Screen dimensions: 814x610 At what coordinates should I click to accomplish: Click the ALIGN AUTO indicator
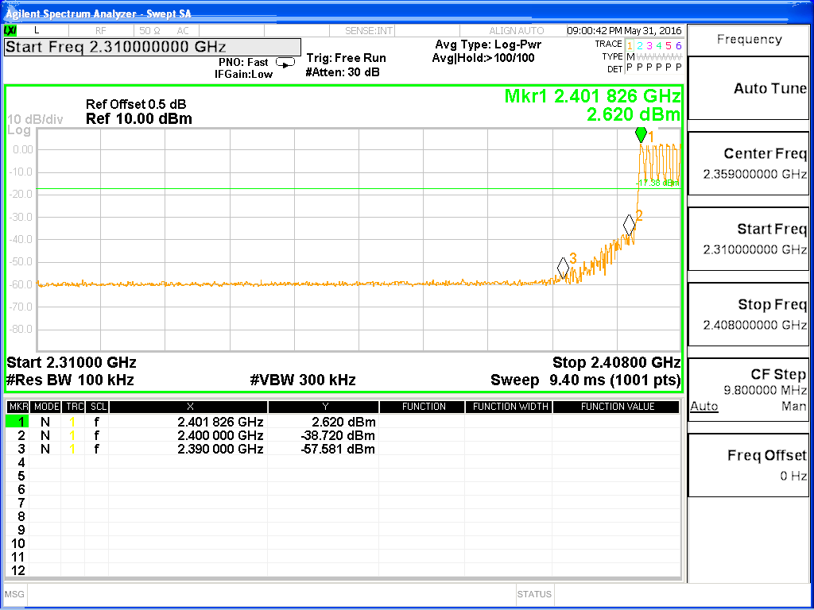[516, 31]
